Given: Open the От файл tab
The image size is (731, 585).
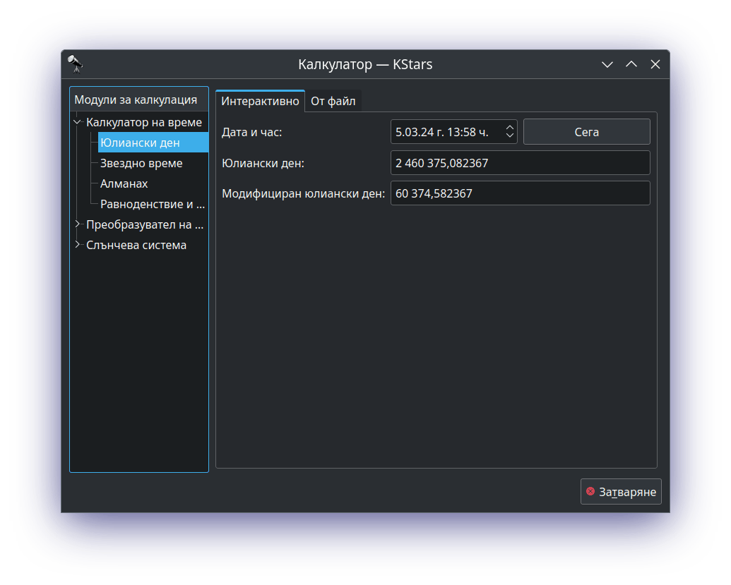Looking at the screenshot, I should click(333, 101).
